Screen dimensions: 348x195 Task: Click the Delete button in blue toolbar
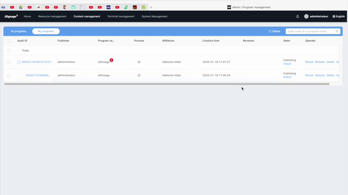point(274,31)
